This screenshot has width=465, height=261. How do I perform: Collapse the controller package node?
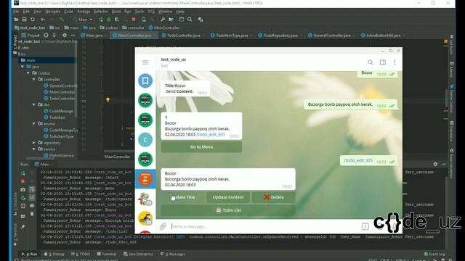(x=34, y=80)
